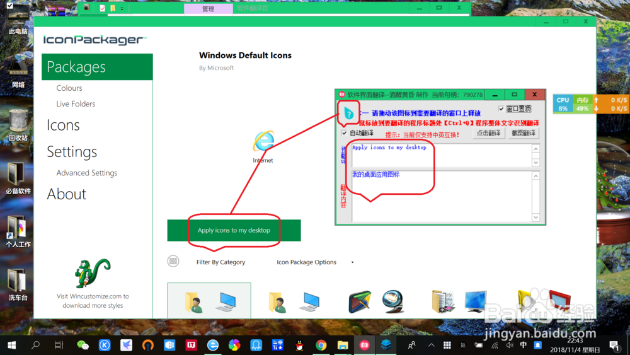This screenshot has height=355, width=630.
Task: Select the second icon package thumbnail with user folder
Action: [294, 301]
